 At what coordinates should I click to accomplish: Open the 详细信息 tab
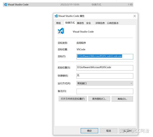pos(100,23)
